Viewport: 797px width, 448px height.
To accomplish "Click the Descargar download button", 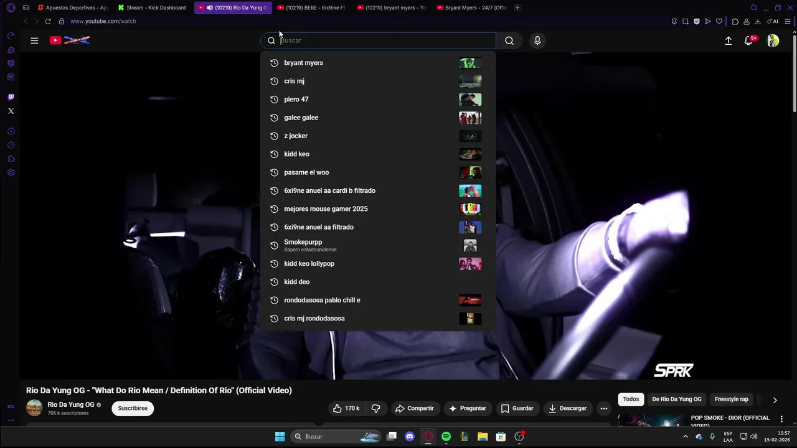I will [x=567, y=408].
